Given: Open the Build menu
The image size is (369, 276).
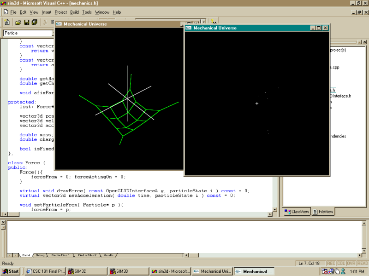Looking at the screenshot, I should pos(74,12).
